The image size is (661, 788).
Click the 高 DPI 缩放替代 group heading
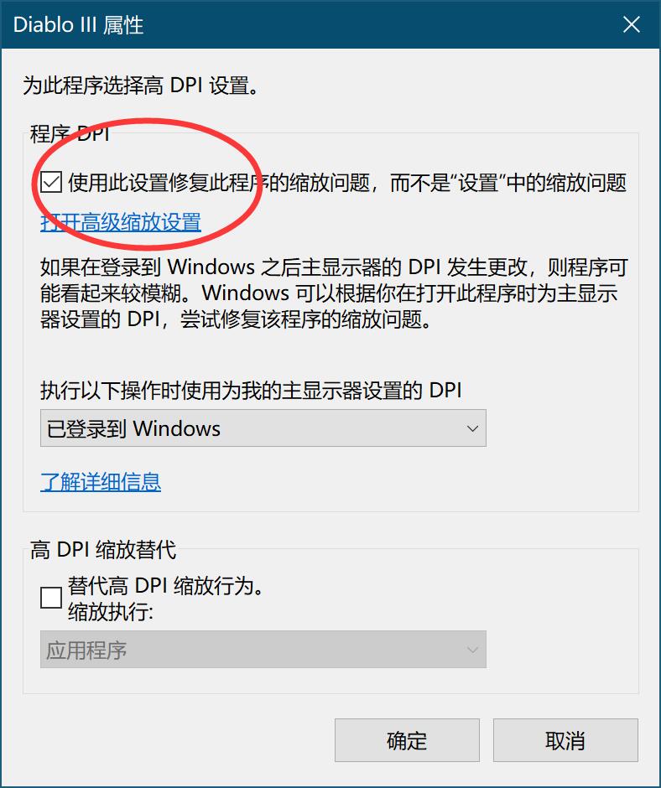click(x=103, y=550)
